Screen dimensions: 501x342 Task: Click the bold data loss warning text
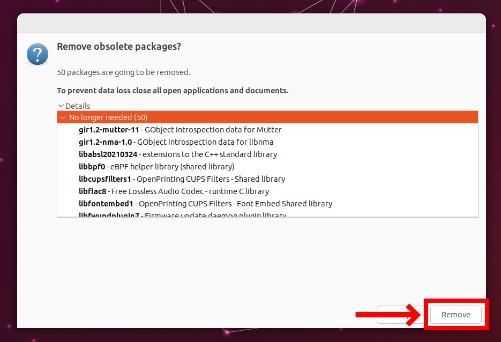click(x=173, y=91)
